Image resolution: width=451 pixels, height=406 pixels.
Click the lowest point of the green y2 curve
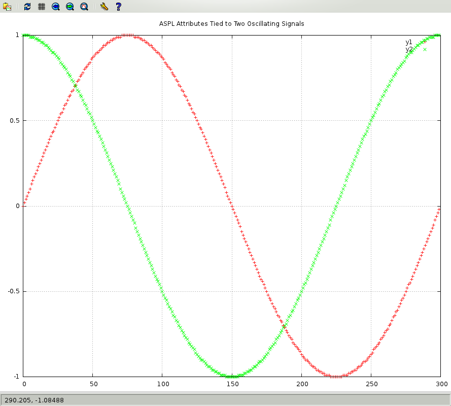[x=232, y=377]
